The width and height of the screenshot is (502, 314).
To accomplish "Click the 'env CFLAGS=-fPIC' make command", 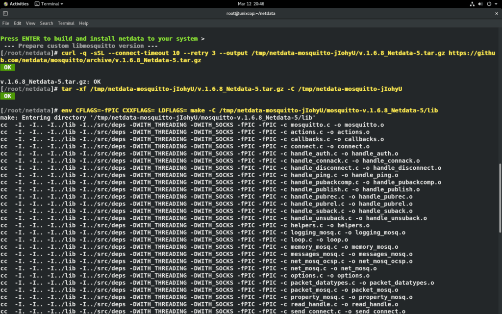I will pos(219,110).
